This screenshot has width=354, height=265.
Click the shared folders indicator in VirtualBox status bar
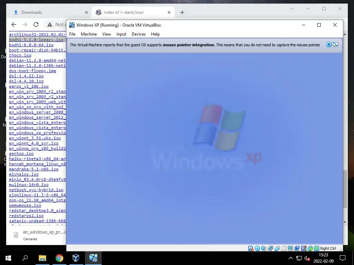[283, 248]
